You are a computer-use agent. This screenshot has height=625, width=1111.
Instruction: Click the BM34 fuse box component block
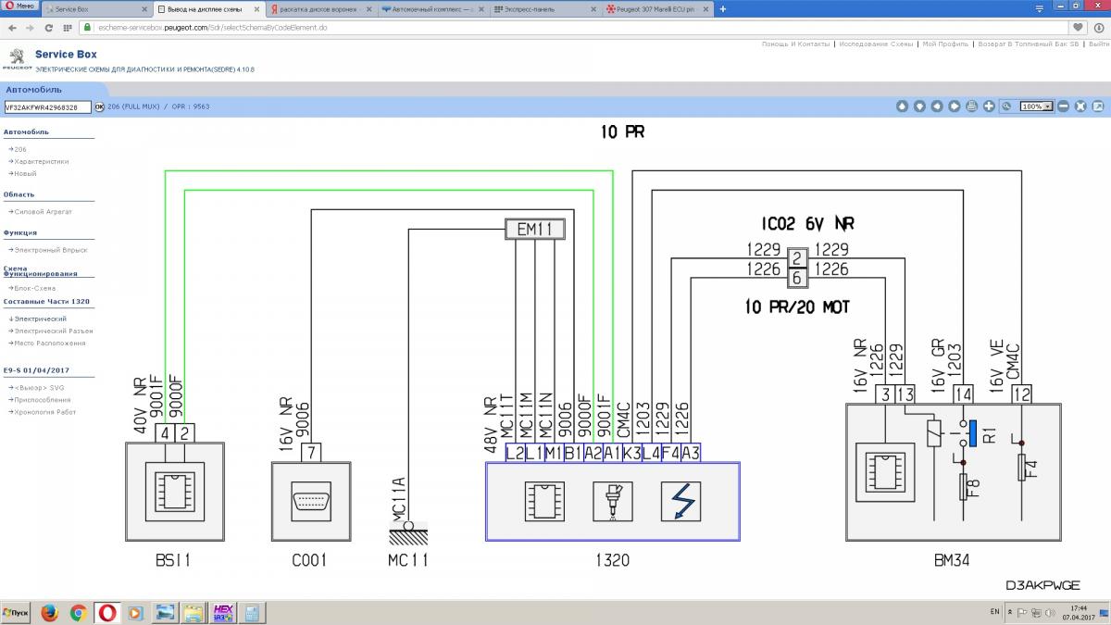point(954,472)
